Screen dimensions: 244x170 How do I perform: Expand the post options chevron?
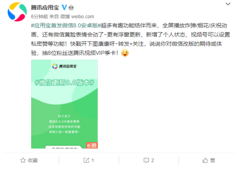point(228,4)
